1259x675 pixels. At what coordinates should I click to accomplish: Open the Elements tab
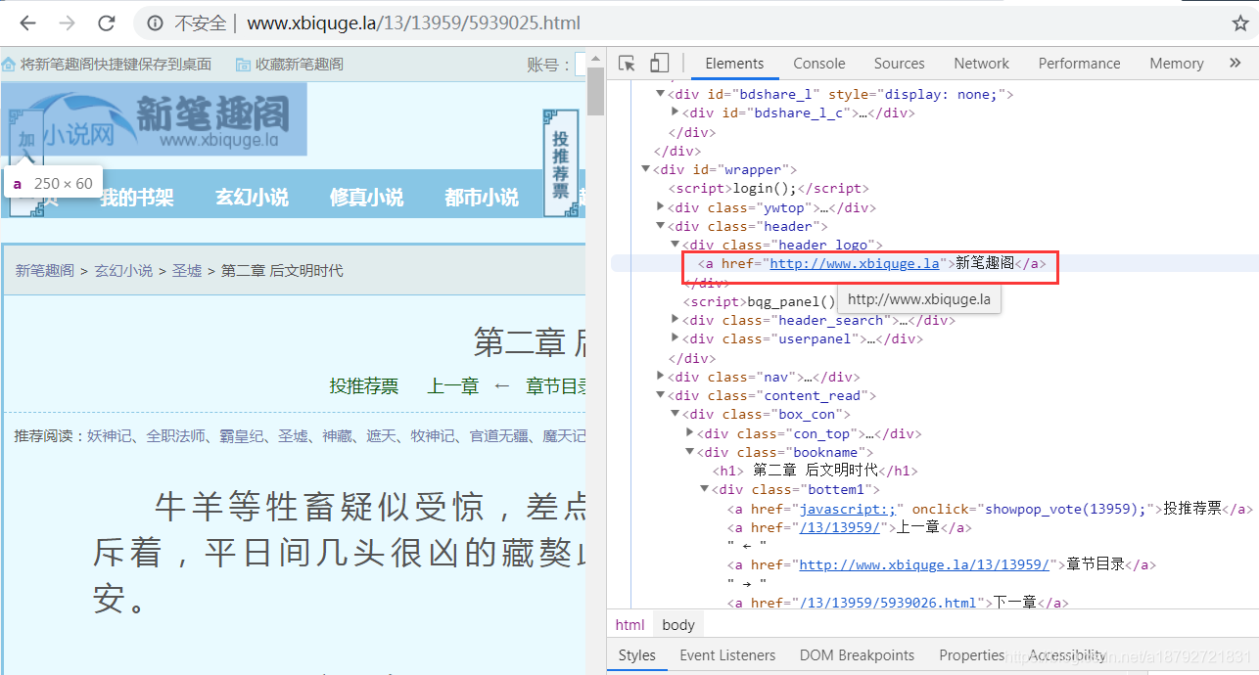[734, 64]
